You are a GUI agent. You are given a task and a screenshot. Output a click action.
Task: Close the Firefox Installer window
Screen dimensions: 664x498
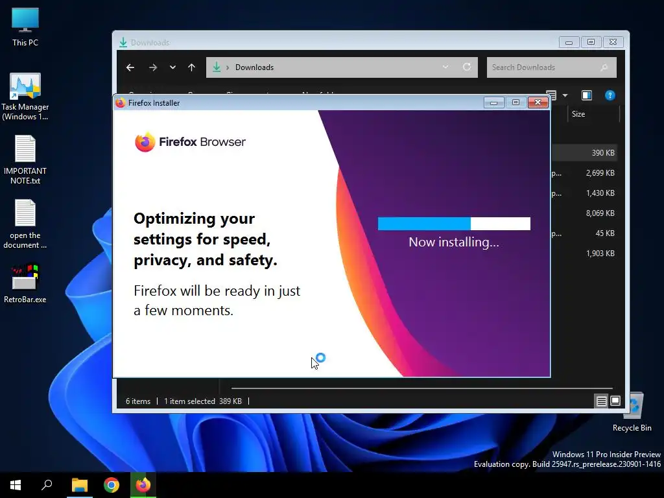tap(538, 102)
